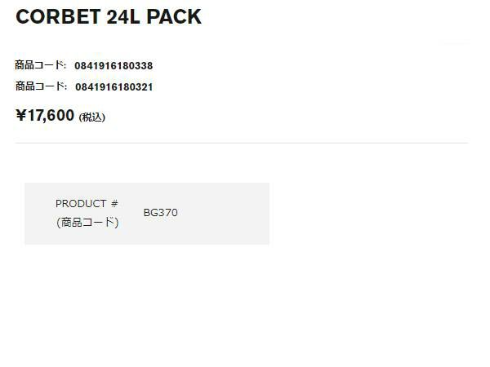Click the 17,600 price amount
Screen dimensions: 490x367
click(x=51, y=116)
